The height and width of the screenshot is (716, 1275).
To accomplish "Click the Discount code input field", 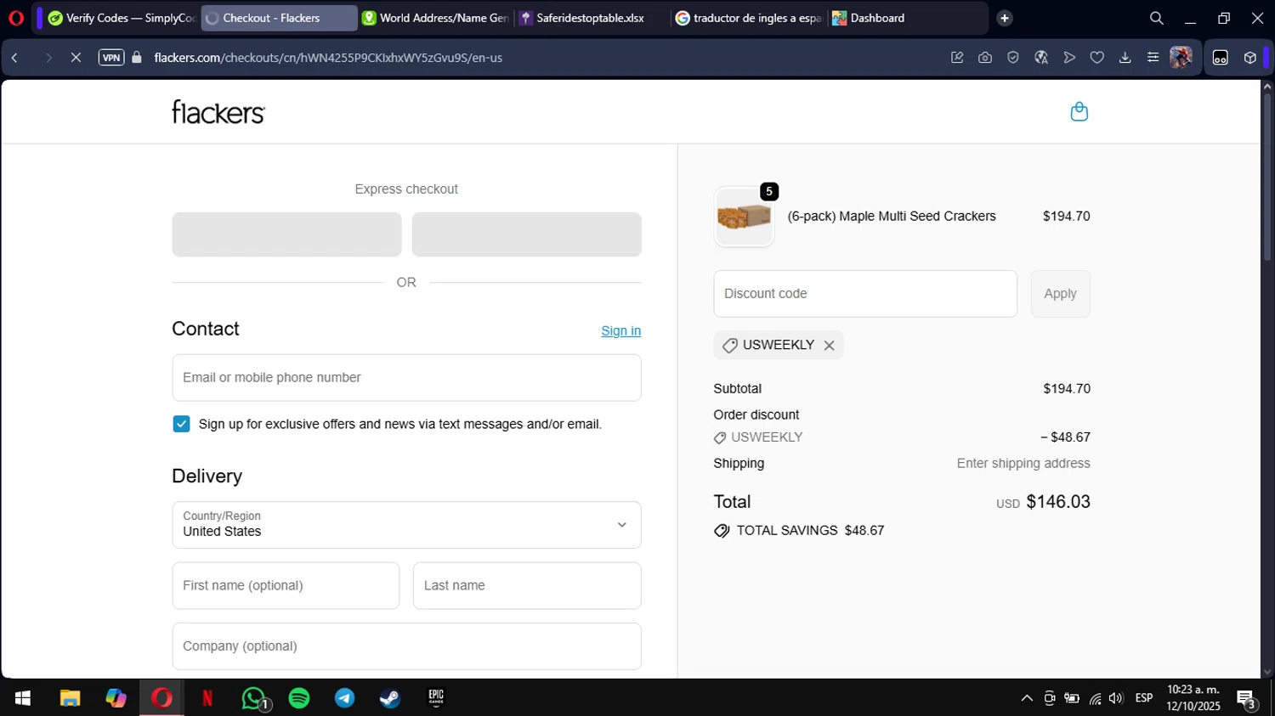I will tap(865, 294).
